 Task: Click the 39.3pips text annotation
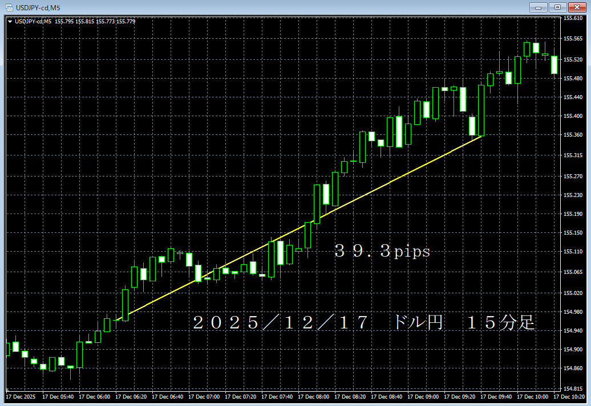coord(381,252)
